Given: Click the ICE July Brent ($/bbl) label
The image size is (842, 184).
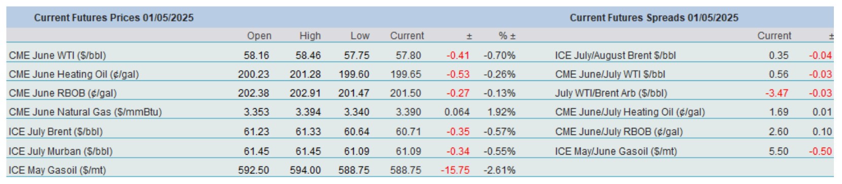Looking at the screenshot, I should [55, 132].
